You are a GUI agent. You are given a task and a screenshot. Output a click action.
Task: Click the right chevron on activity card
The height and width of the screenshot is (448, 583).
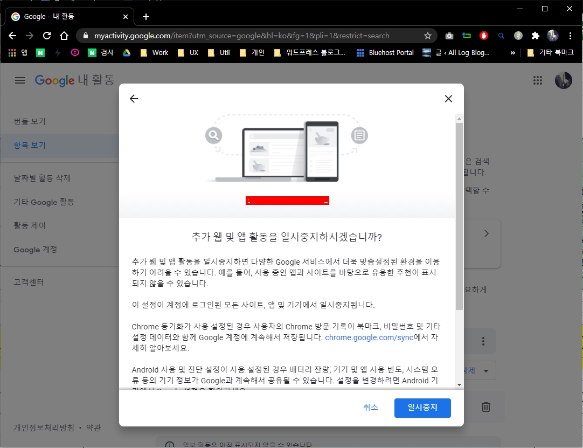487,233
